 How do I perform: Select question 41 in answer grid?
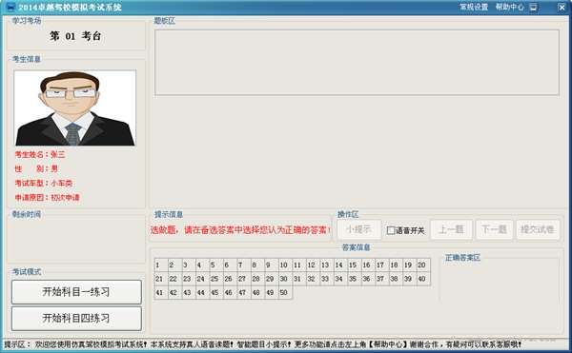pos(161,293)
